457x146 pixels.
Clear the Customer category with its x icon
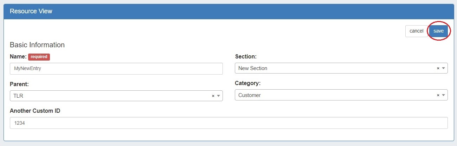click(x=438, y=95)
